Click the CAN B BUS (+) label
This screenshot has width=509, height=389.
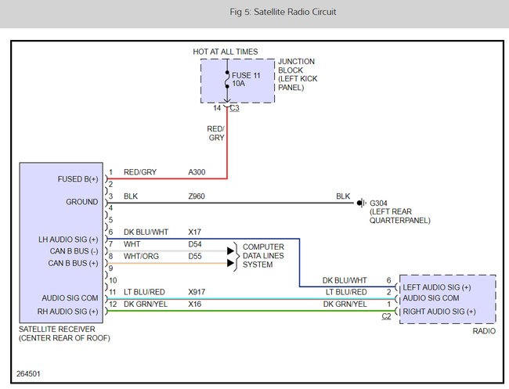73,263
